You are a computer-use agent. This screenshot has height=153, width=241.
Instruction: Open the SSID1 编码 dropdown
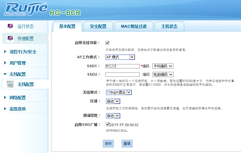click(x=162, y=66)
